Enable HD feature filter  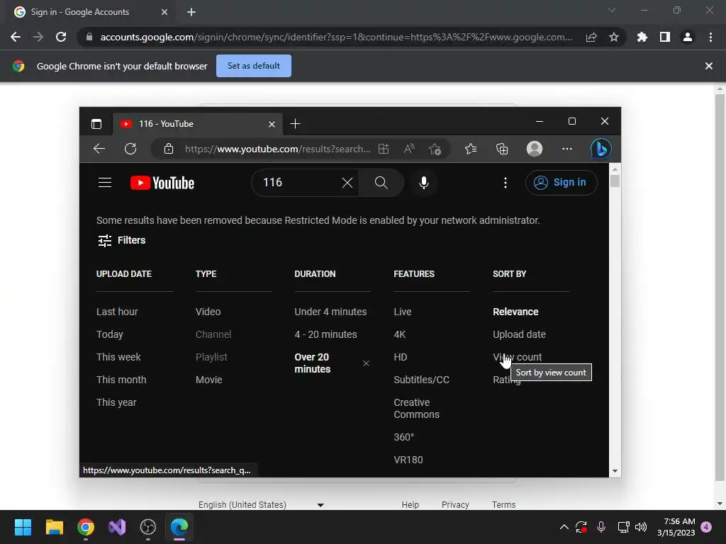click(400, 357)
